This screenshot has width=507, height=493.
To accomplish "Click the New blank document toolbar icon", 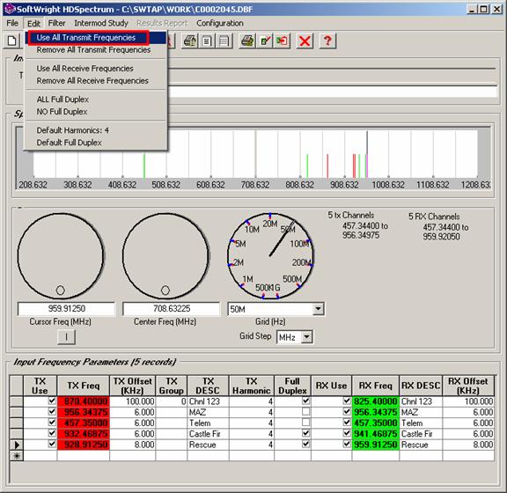I will 12,41.
